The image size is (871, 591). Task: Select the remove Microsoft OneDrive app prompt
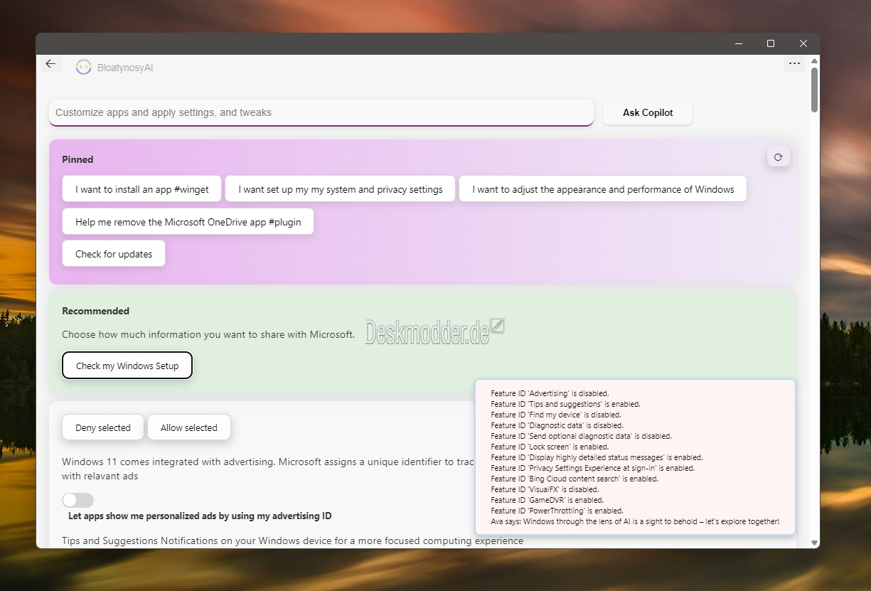[x=188, y=222]
